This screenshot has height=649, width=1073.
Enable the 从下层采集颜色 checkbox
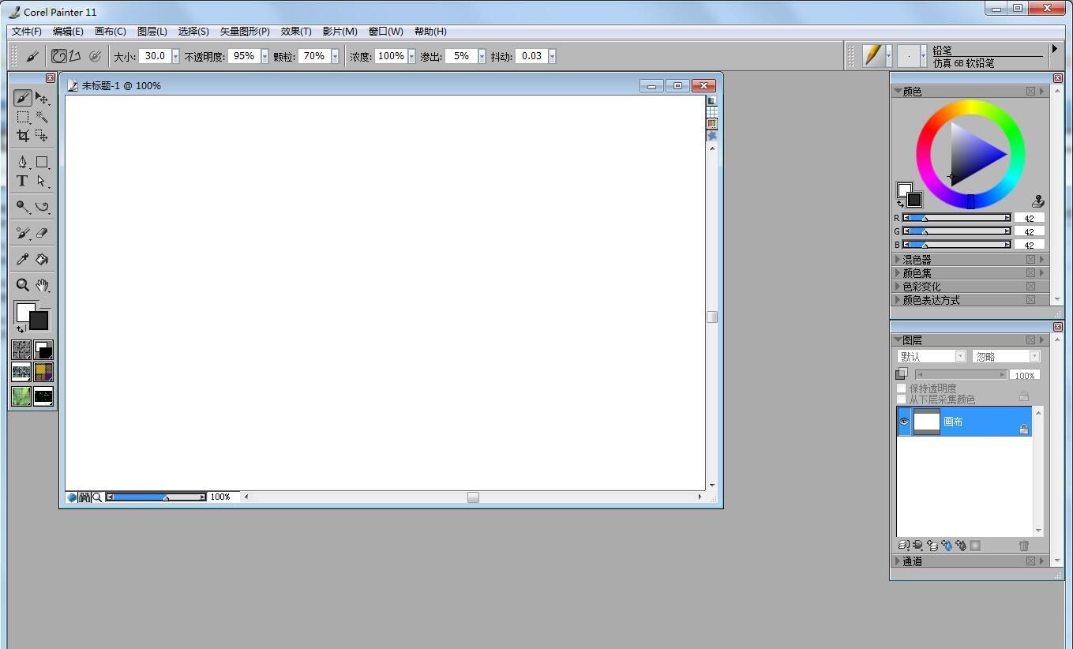(x=901, y=400)
